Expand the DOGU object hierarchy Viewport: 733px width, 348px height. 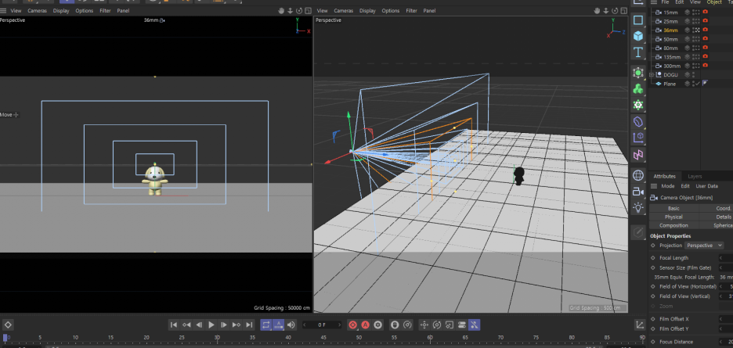point(652,75)
